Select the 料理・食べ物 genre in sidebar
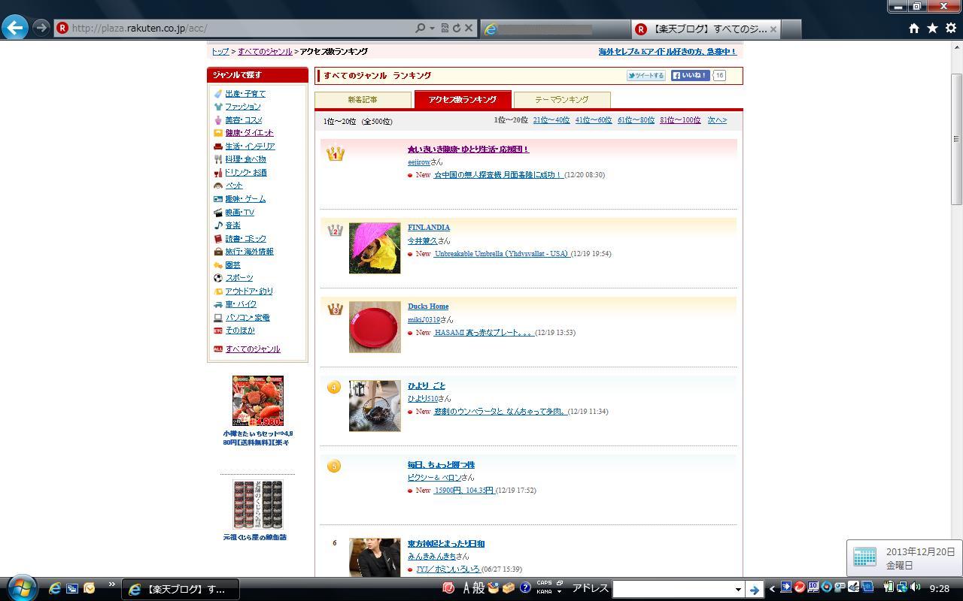The width and height of the screenshot is (963, 601). point(245,159)
